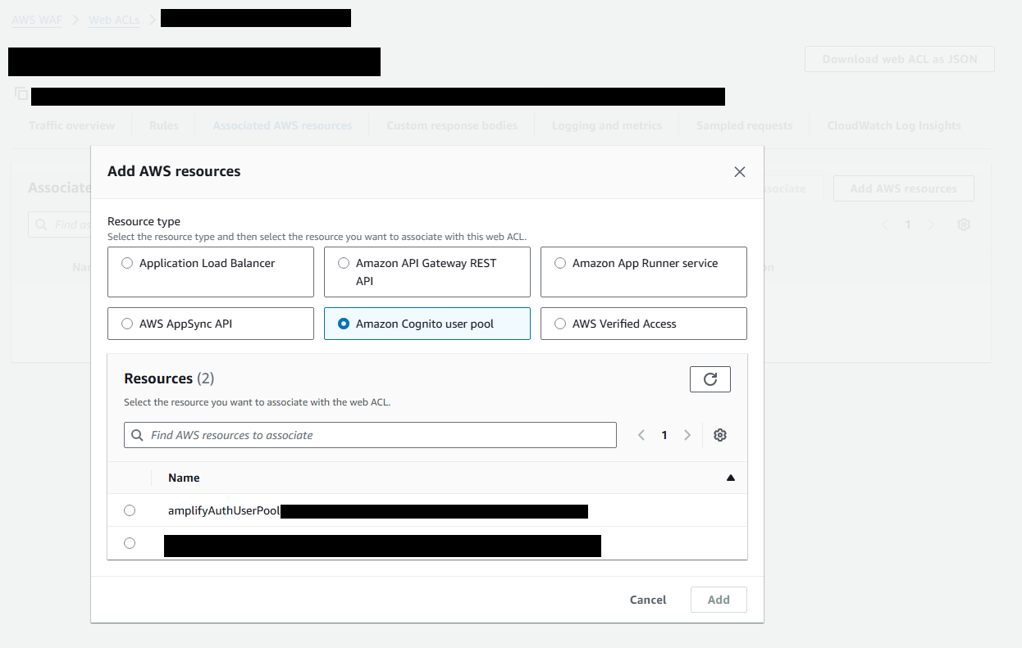The width and height of the screenshot is (1022, 648).
Task: Focus Find AWS resources to associate field
Action: pyautogui.click(x=370, y=435)
